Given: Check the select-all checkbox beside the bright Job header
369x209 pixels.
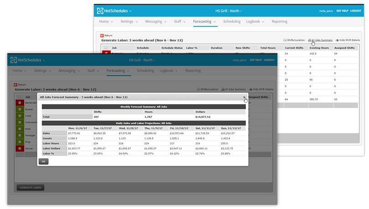Looking at the screenshot, I should tap(106, 48).
